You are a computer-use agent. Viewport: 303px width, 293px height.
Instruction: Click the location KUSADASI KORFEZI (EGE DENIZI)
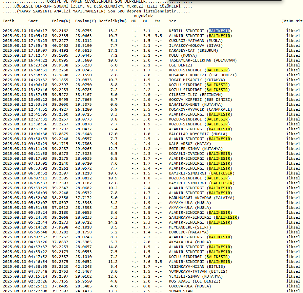pos(203,75)
